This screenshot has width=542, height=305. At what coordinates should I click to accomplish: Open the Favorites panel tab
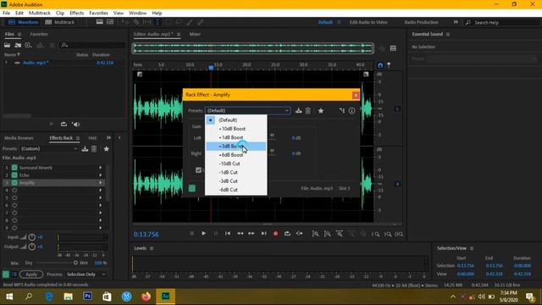pos(39,34)
